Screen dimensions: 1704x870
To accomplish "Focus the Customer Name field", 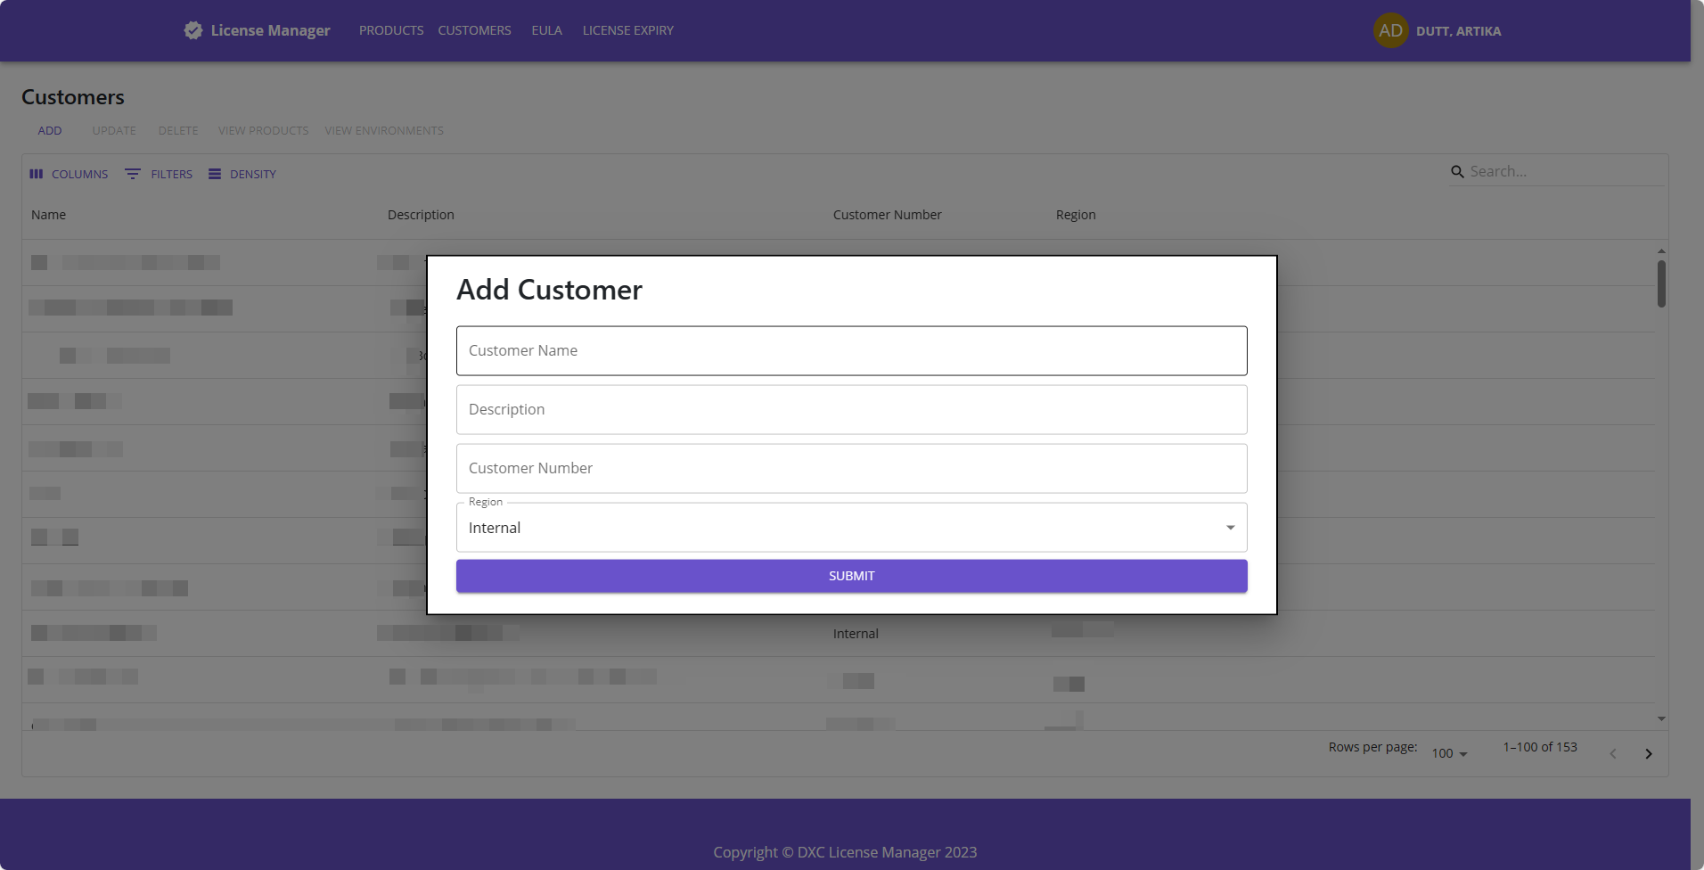I will pyautogui.click(x=852, y=350).
